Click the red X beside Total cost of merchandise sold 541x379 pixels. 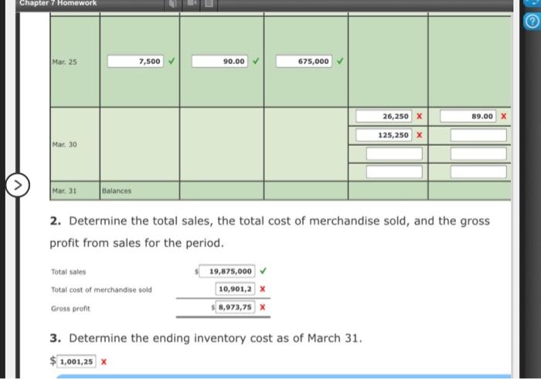(263, 289)
